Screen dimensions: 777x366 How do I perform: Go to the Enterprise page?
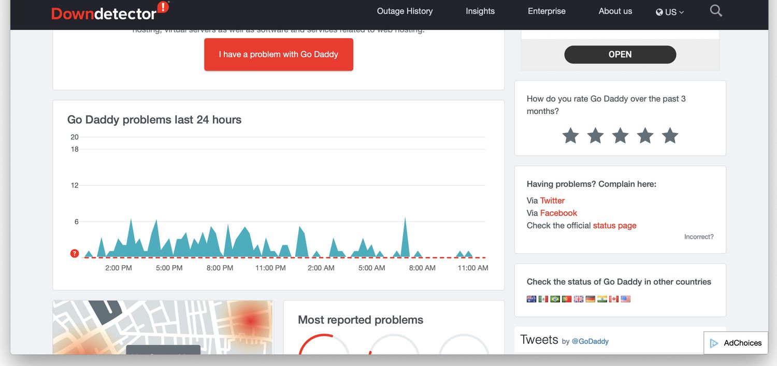[546, 11]
